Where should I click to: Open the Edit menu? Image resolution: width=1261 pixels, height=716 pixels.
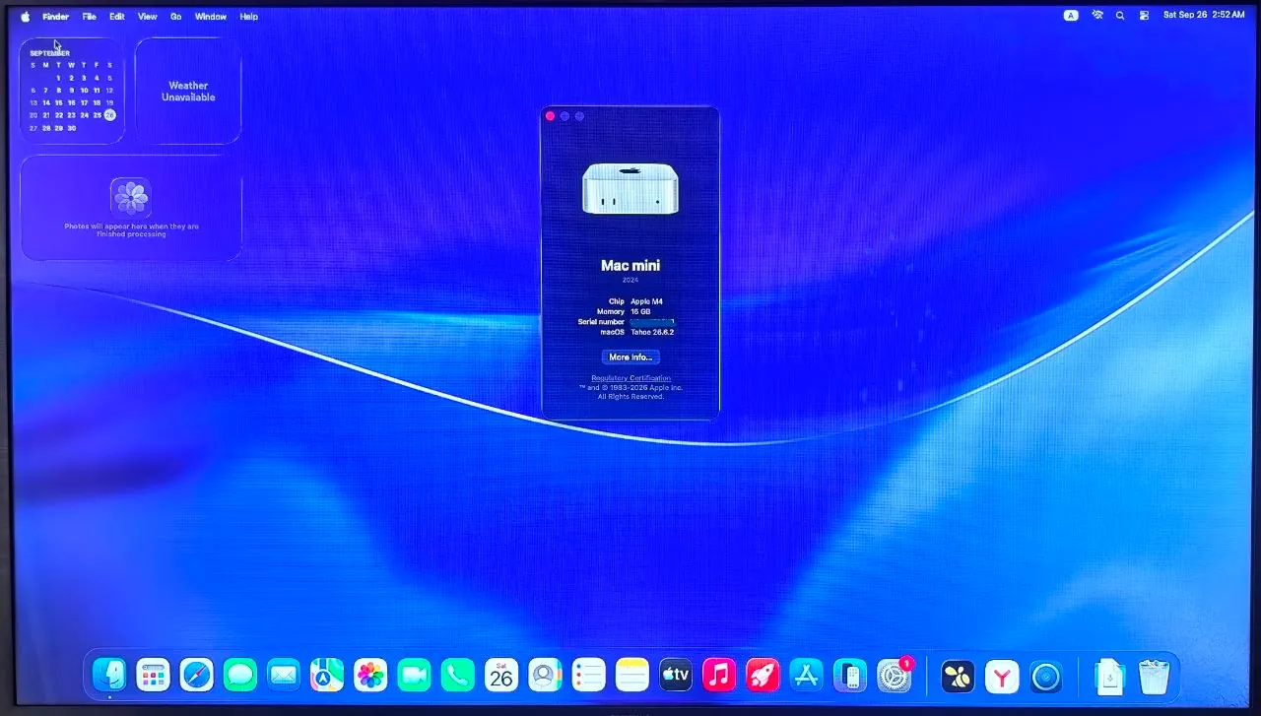[x=117, y=16]
